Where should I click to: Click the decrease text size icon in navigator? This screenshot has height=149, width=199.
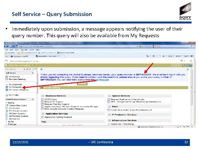click(x=24, y=69)
